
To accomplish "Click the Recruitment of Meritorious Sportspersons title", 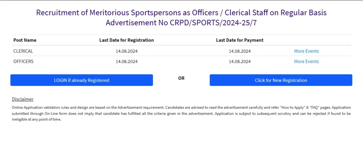I will [181, 13].
